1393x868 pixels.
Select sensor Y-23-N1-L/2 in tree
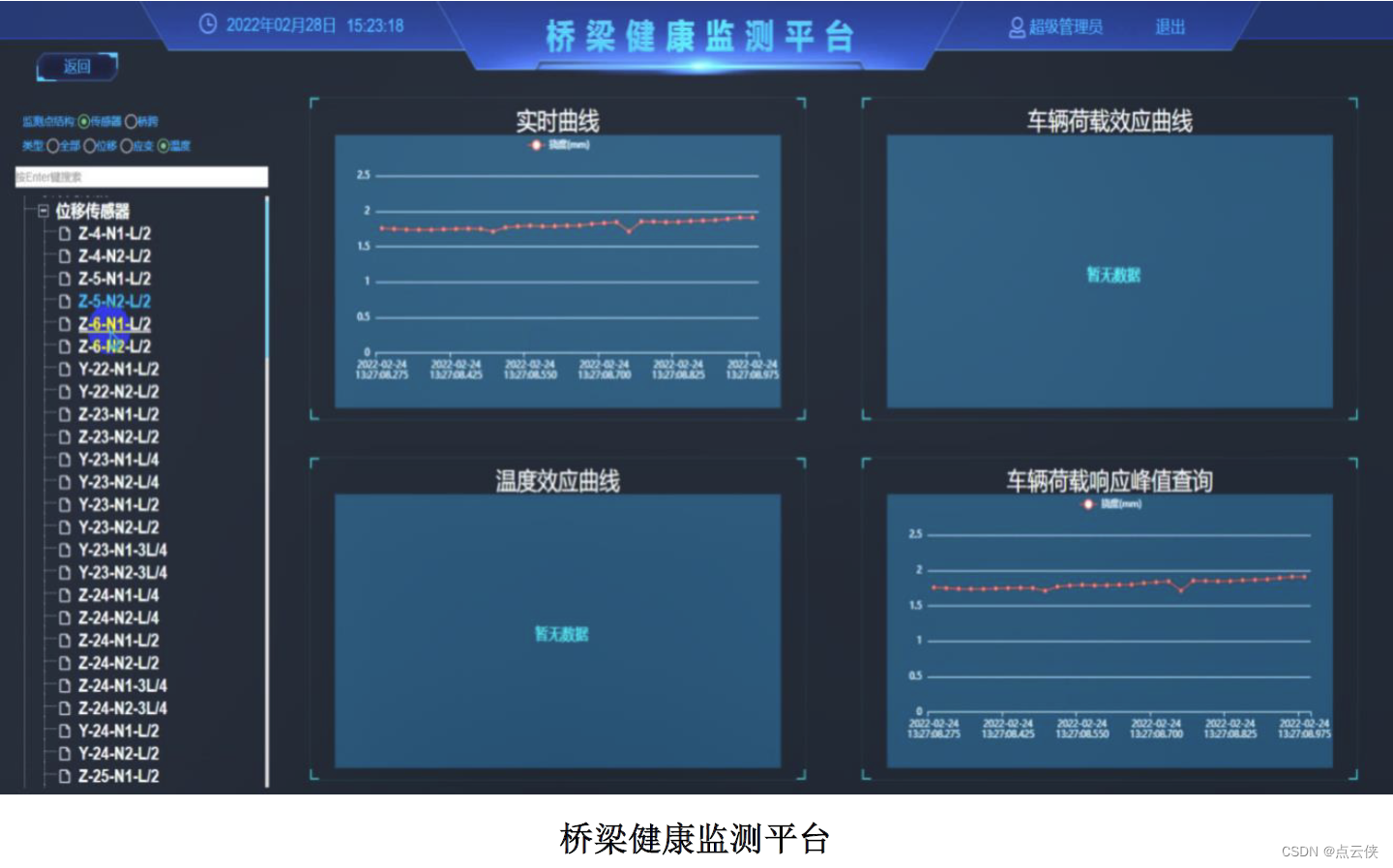[118, 505]
